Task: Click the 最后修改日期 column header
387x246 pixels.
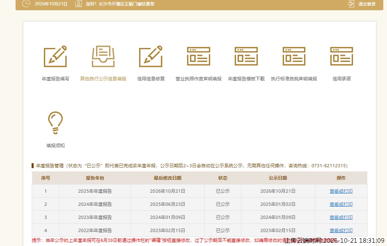Action: pos(167,178)
